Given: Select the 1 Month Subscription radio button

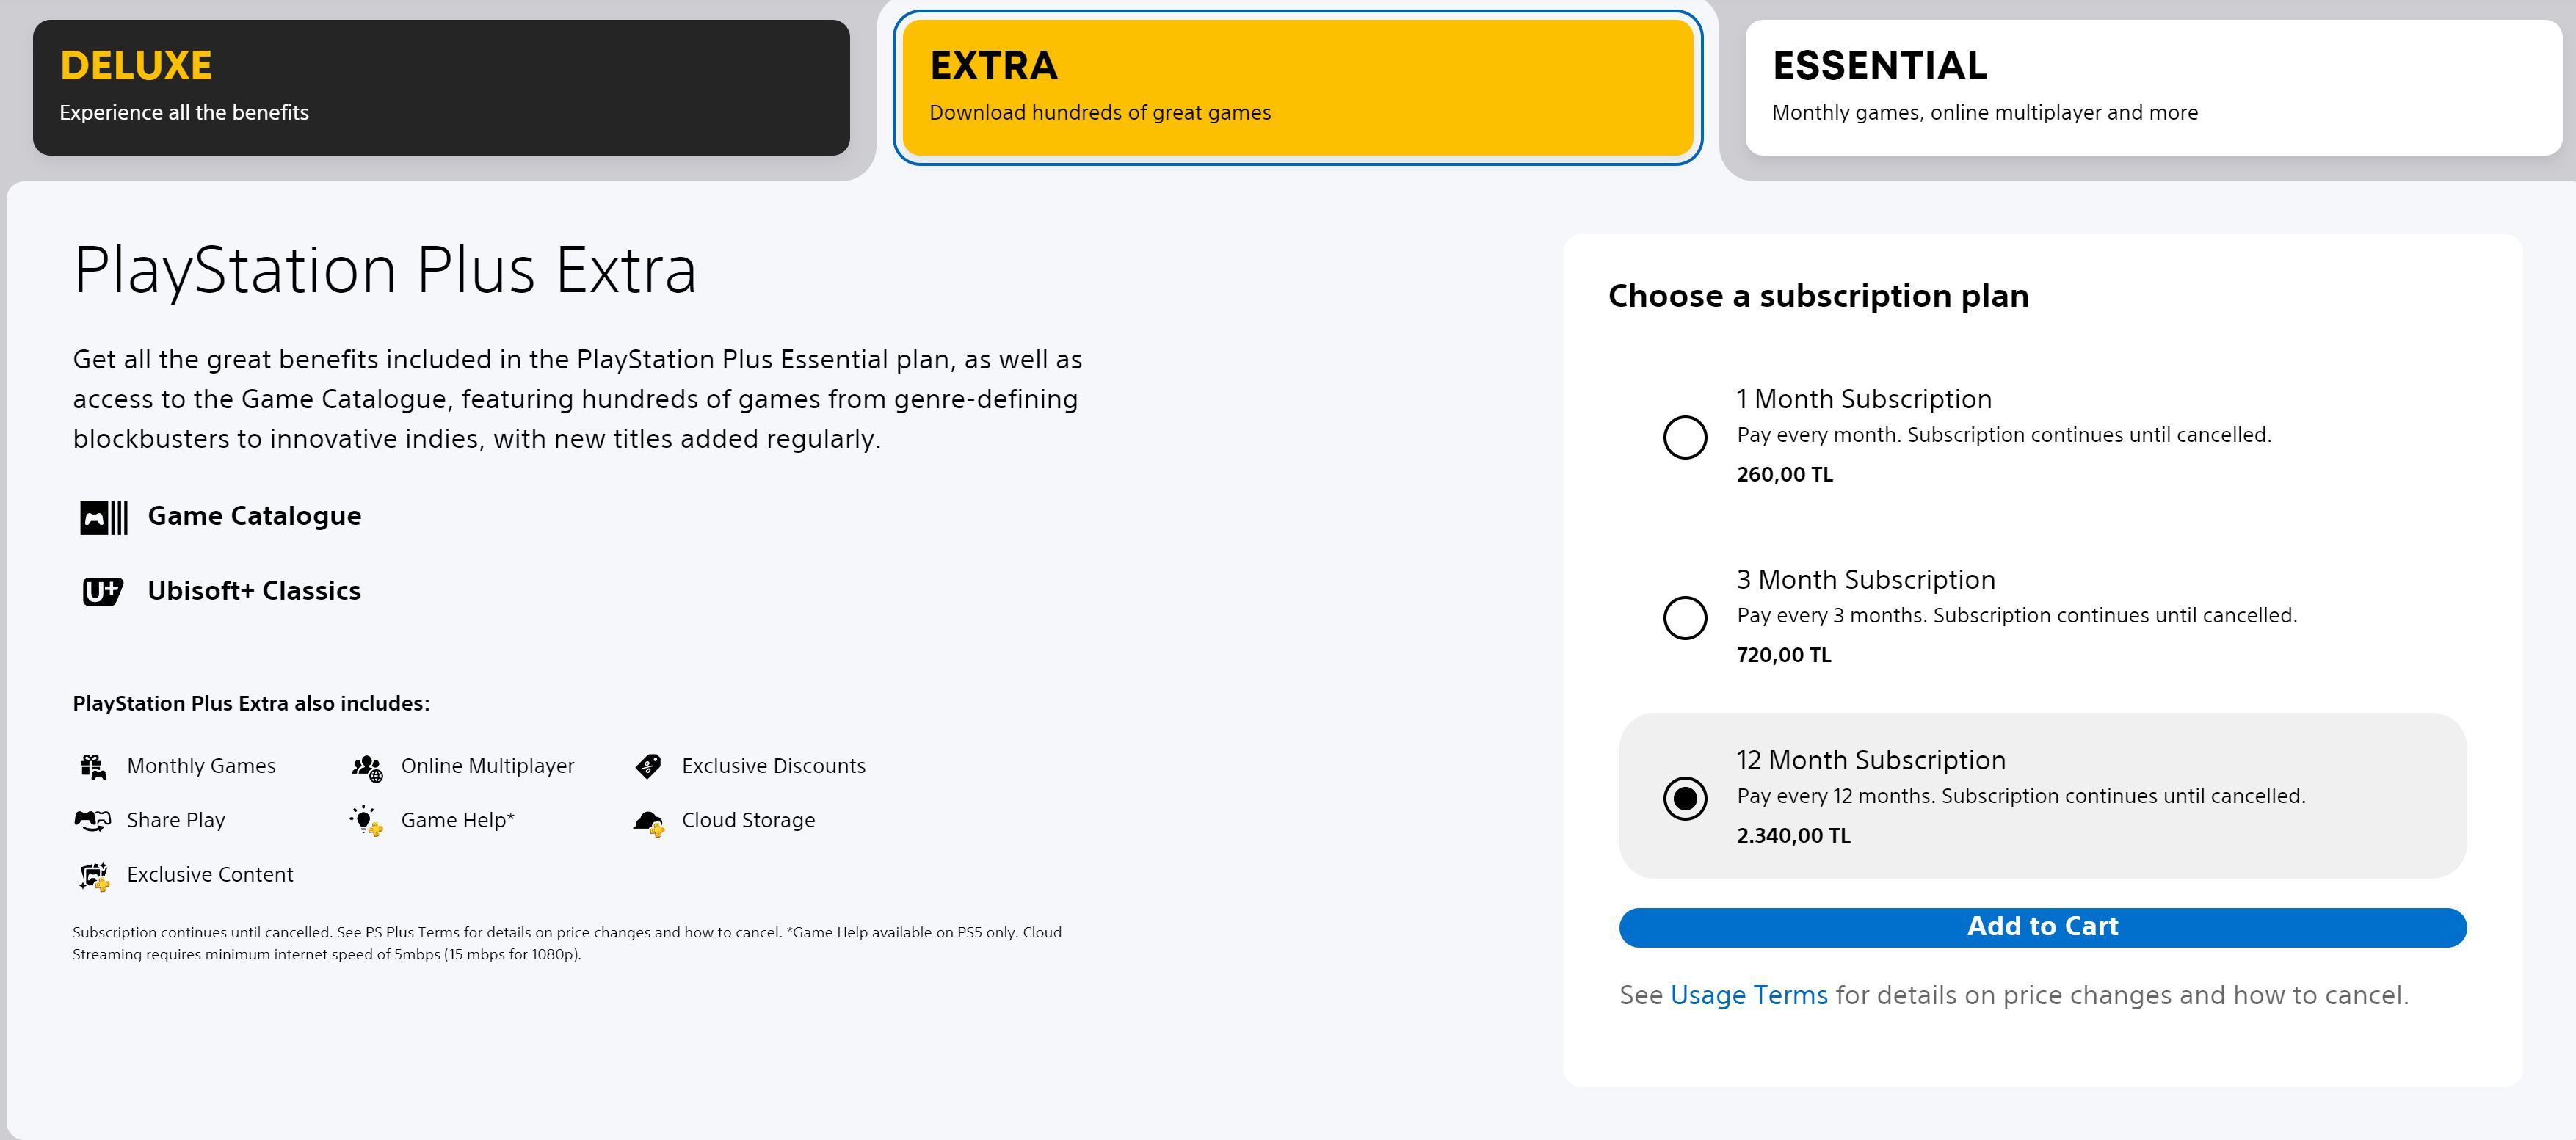Looking at the screenshot, I should pyautogui.click(x=1684, y=437).
